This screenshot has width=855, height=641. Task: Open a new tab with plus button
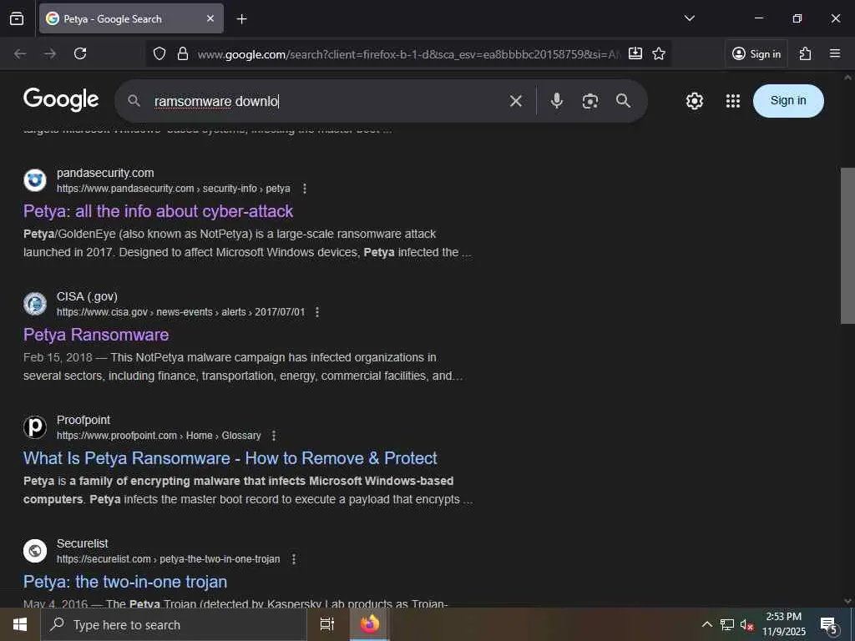pyautogui.click(x=241, y=19)
